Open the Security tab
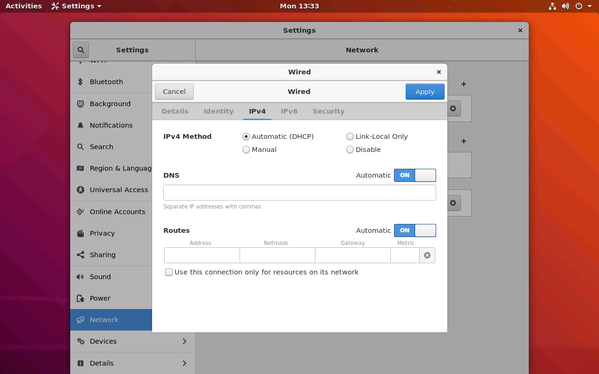 coord(328,111)
